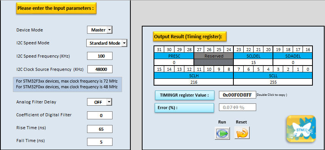Open the Device Mode dropdown arrow

click(x=110, y=30)
